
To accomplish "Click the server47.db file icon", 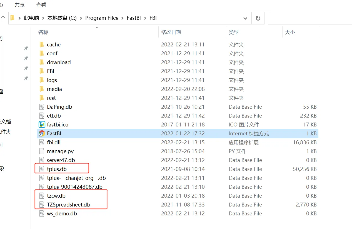I will click(42, 160).
